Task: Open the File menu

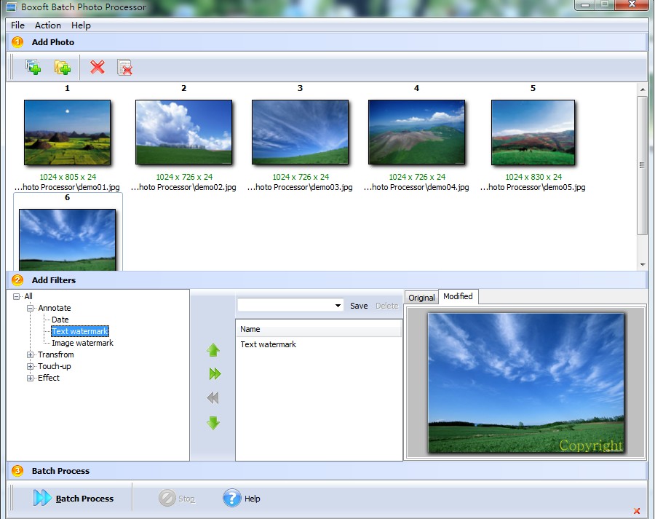Action: [17, 25]
